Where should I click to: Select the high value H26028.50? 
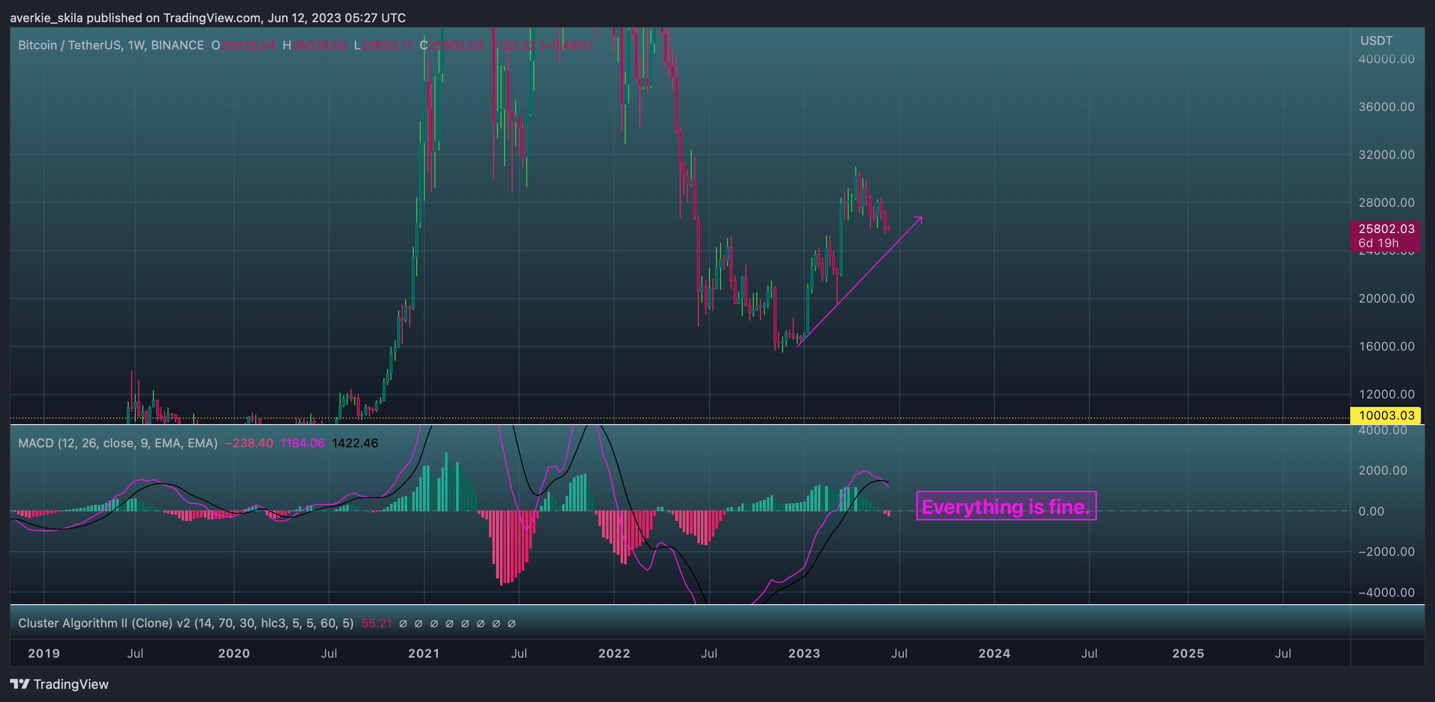(315, 45)
